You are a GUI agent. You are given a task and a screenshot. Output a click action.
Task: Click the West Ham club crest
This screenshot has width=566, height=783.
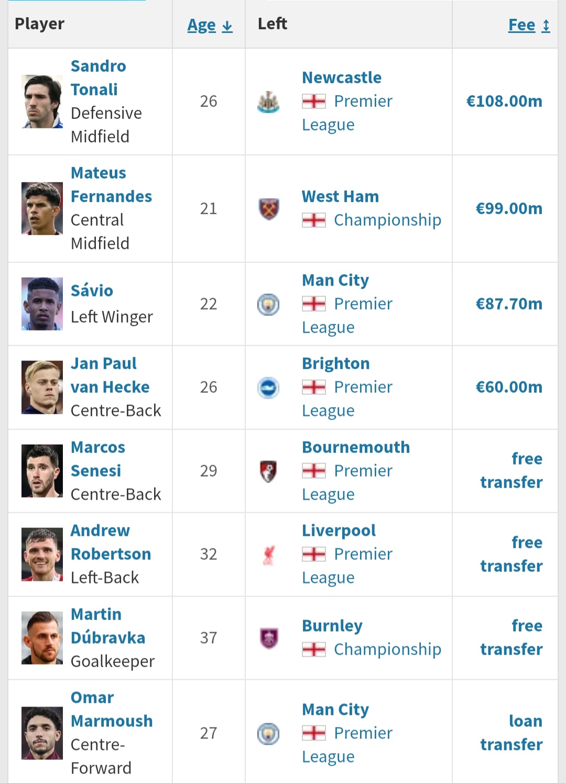[x=269, y=209]
